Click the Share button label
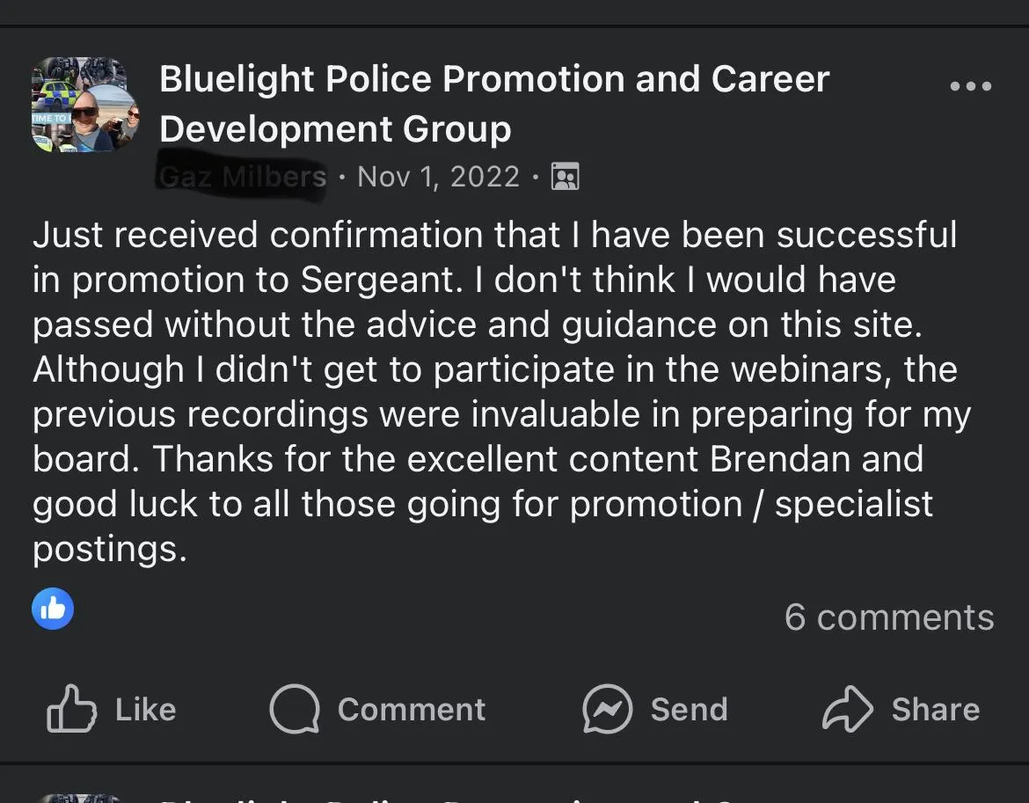This screenshot has height=803, width=1029. 936,709
